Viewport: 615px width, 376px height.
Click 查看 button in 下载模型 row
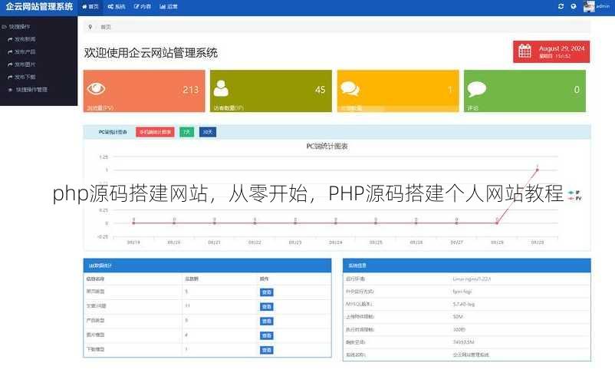tap(267, 350)
